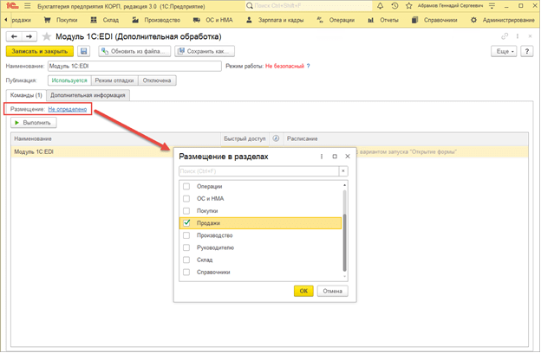Check the Склад checkbox in dialog
The width and height of the screenshot is (541, 353).
tap(186, 260)
